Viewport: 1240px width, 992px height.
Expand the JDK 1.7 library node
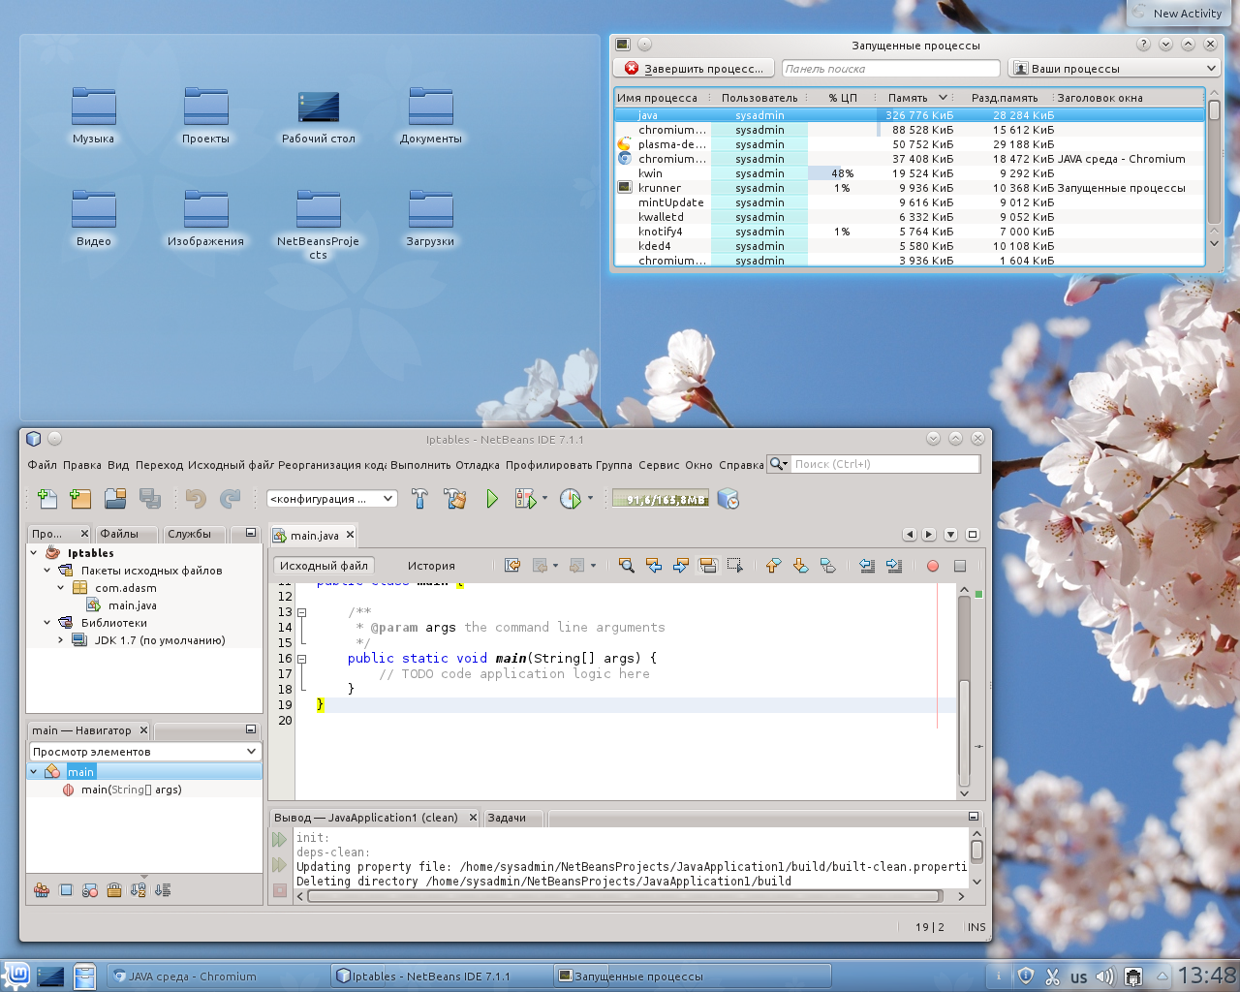pyautogui.click(x=60, y=640)
